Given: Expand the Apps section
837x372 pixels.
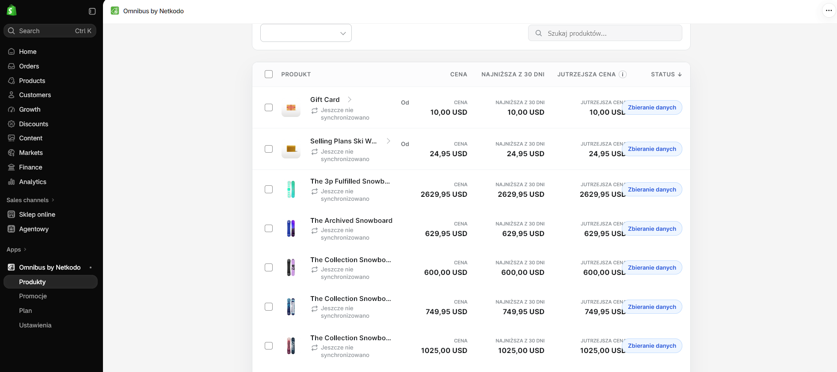Looking at the screenshot, I should [16, 249].
